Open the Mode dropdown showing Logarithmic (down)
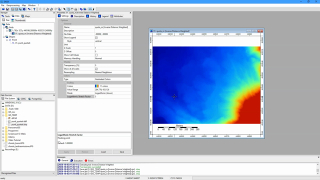The image size is (320, 180). click(x=112, y=93)
